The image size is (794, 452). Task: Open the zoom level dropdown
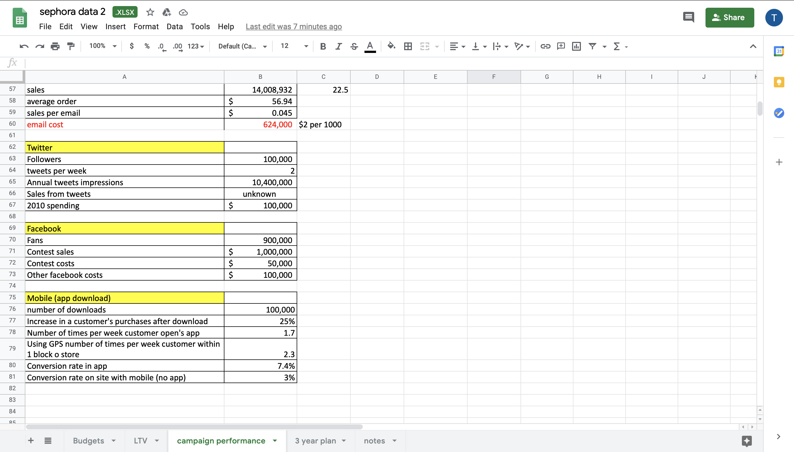pyautogui.click(x=103, y=46)
